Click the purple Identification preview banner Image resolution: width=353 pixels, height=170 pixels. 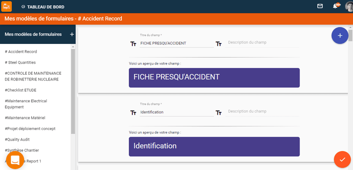tap(214, 146)
